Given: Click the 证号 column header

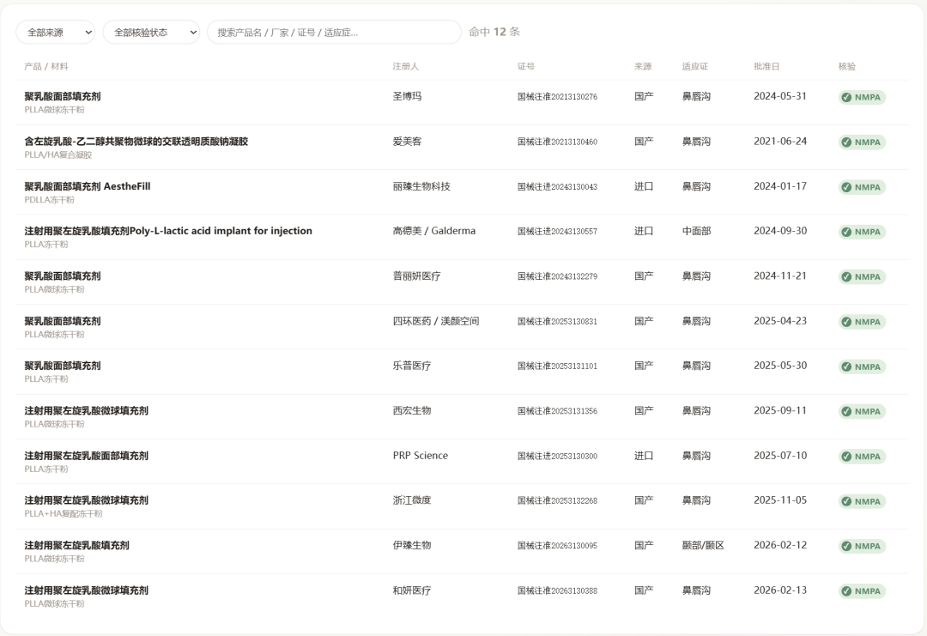Looking at the screenshot, I should pyautogui.click(x=526, y=66).
